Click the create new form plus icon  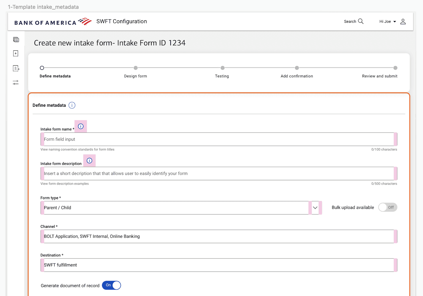pyautogui.click(x=16, y=53)
